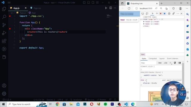Click the export default App line

tap(32, 48)
